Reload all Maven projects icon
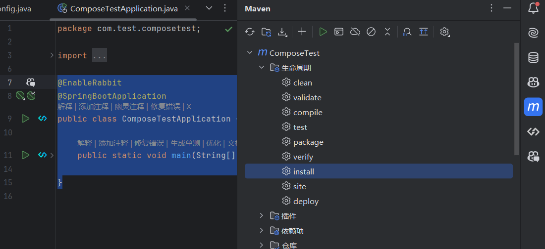 click(250, 32)
